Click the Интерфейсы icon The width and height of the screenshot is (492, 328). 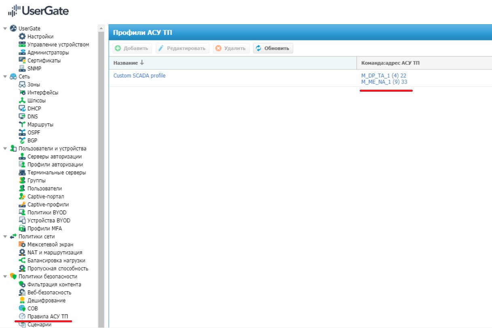pyautogui.click(x=22, y=93)
